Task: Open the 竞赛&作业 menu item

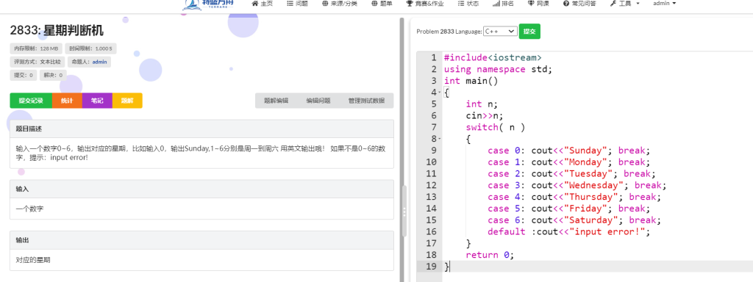Action: click(x=425, y=4)
